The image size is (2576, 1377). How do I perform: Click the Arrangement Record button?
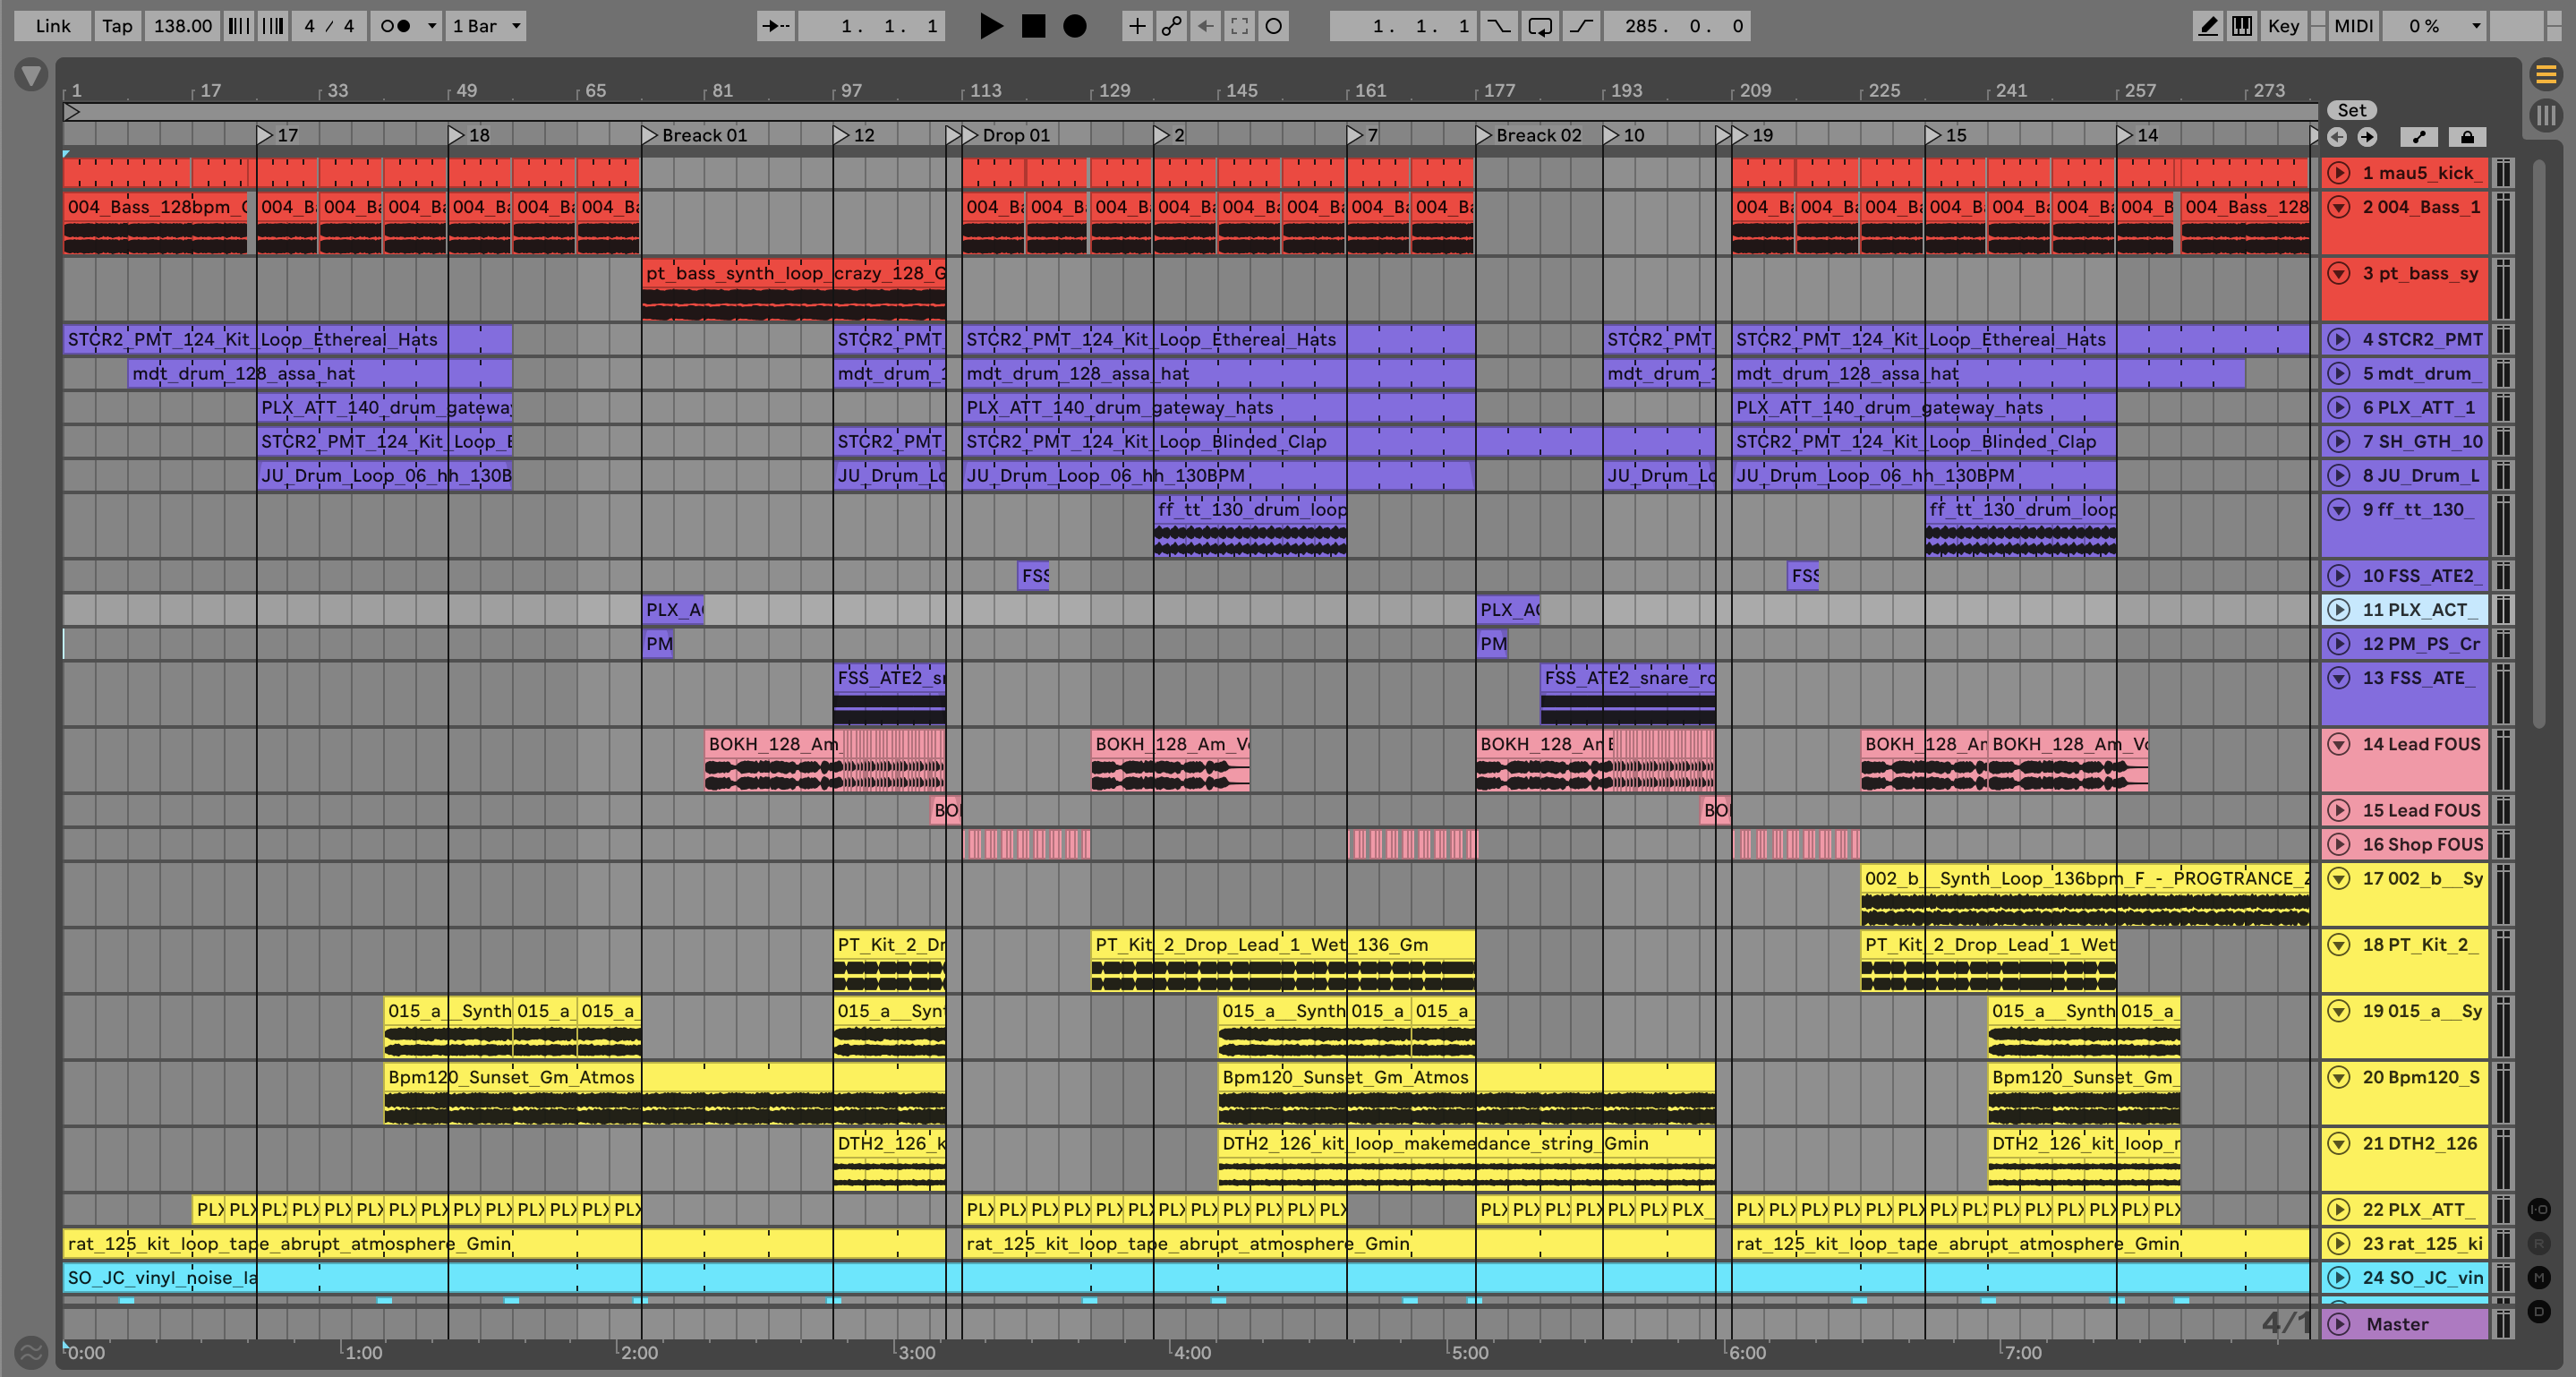pos(1074,26)
